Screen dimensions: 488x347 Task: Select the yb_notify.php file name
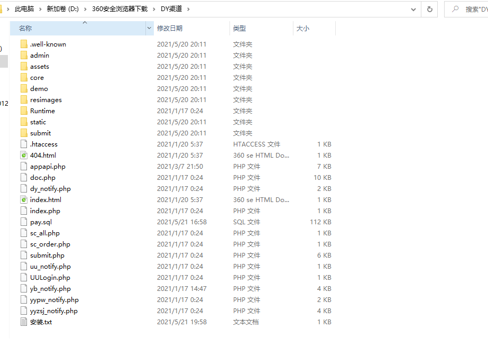tap(50, 289)
